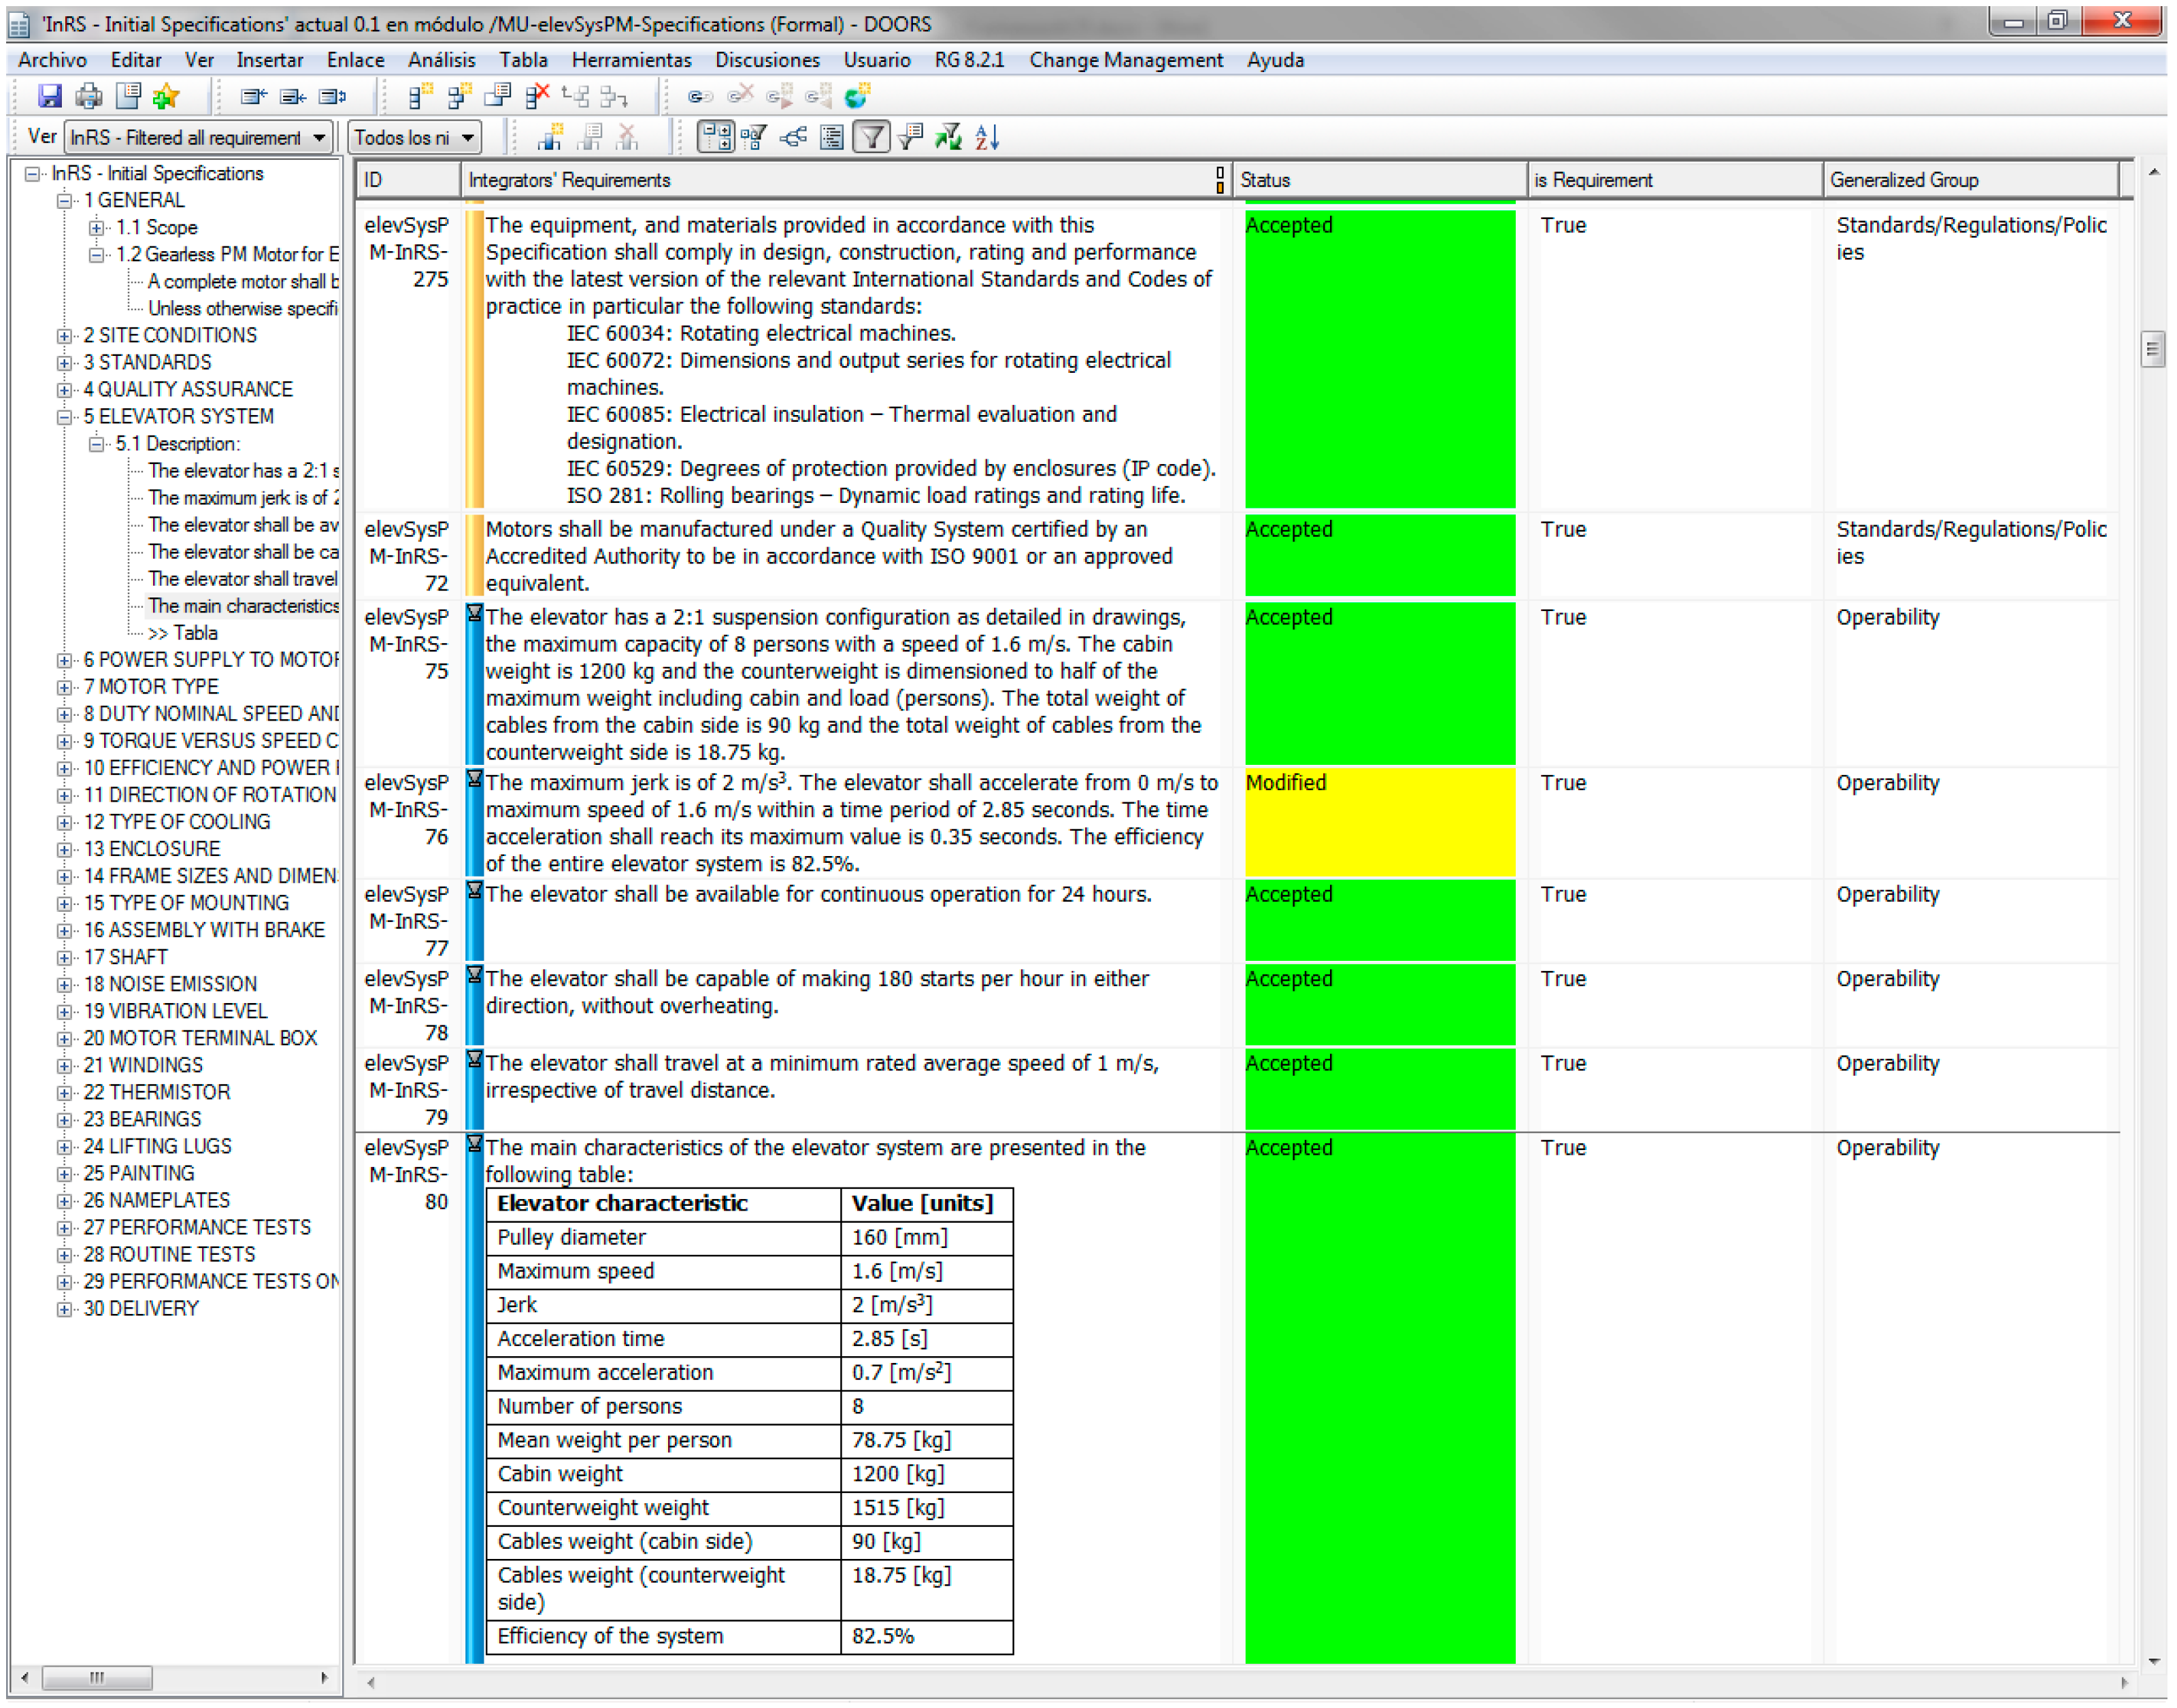2177x1708 pixels.
Task: Click the Print icon
Action: tap(88, 96)
